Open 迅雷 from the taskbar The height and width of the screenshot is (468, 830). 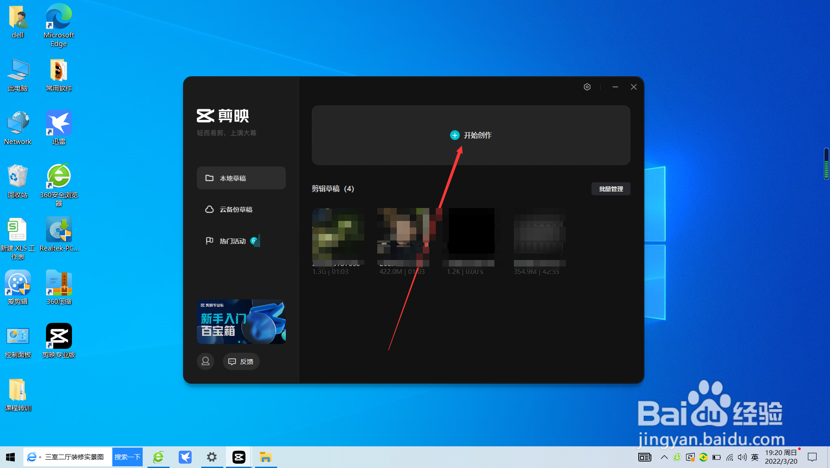(185, 457)
